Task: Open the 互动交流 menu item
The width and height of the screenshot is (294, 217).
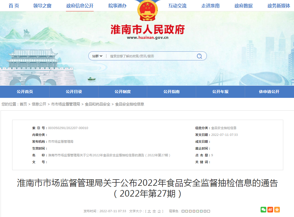Action: click(178, 6)
